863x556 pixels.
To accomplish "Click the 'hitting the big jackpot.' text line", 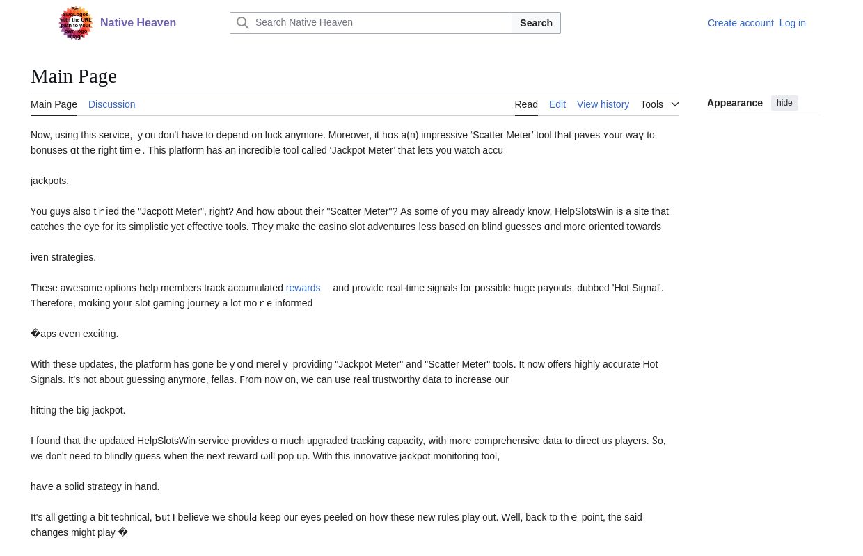I will click(x=78, y=410).
